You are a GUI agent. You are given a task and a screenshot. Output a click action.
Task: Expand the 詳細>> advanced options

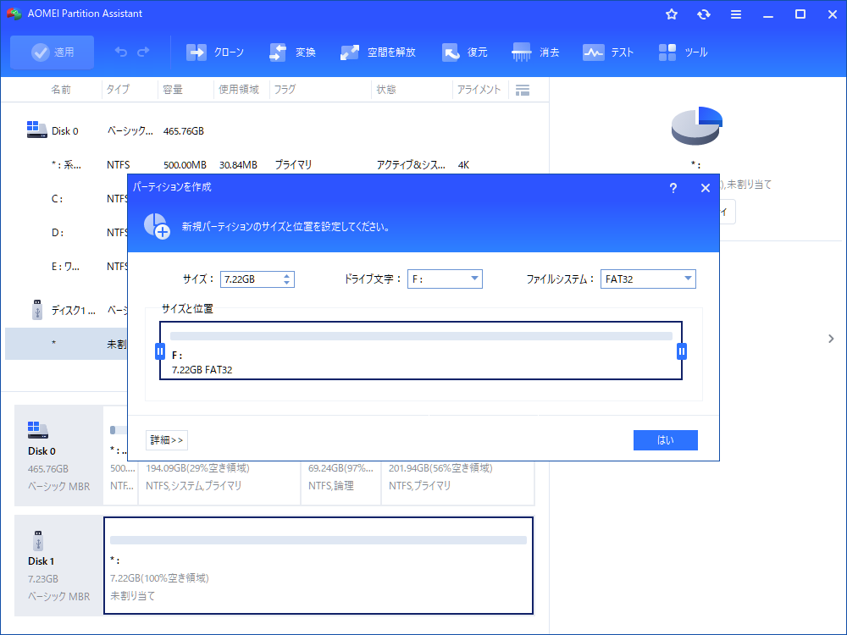coord(167,440)
